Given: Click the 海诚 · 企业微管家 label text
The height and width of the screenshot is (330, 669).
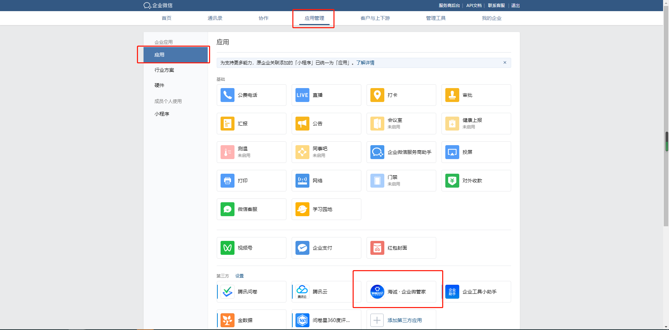Looking at the screenshot, I should pos(407,292).
